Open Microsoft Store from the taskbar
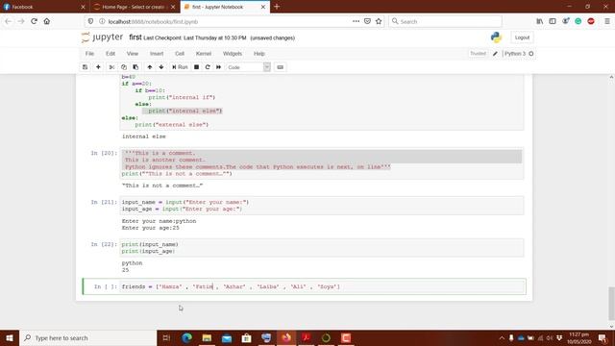Image resolution: width=615 pixels, height=346 pixels. click(246, 337)
